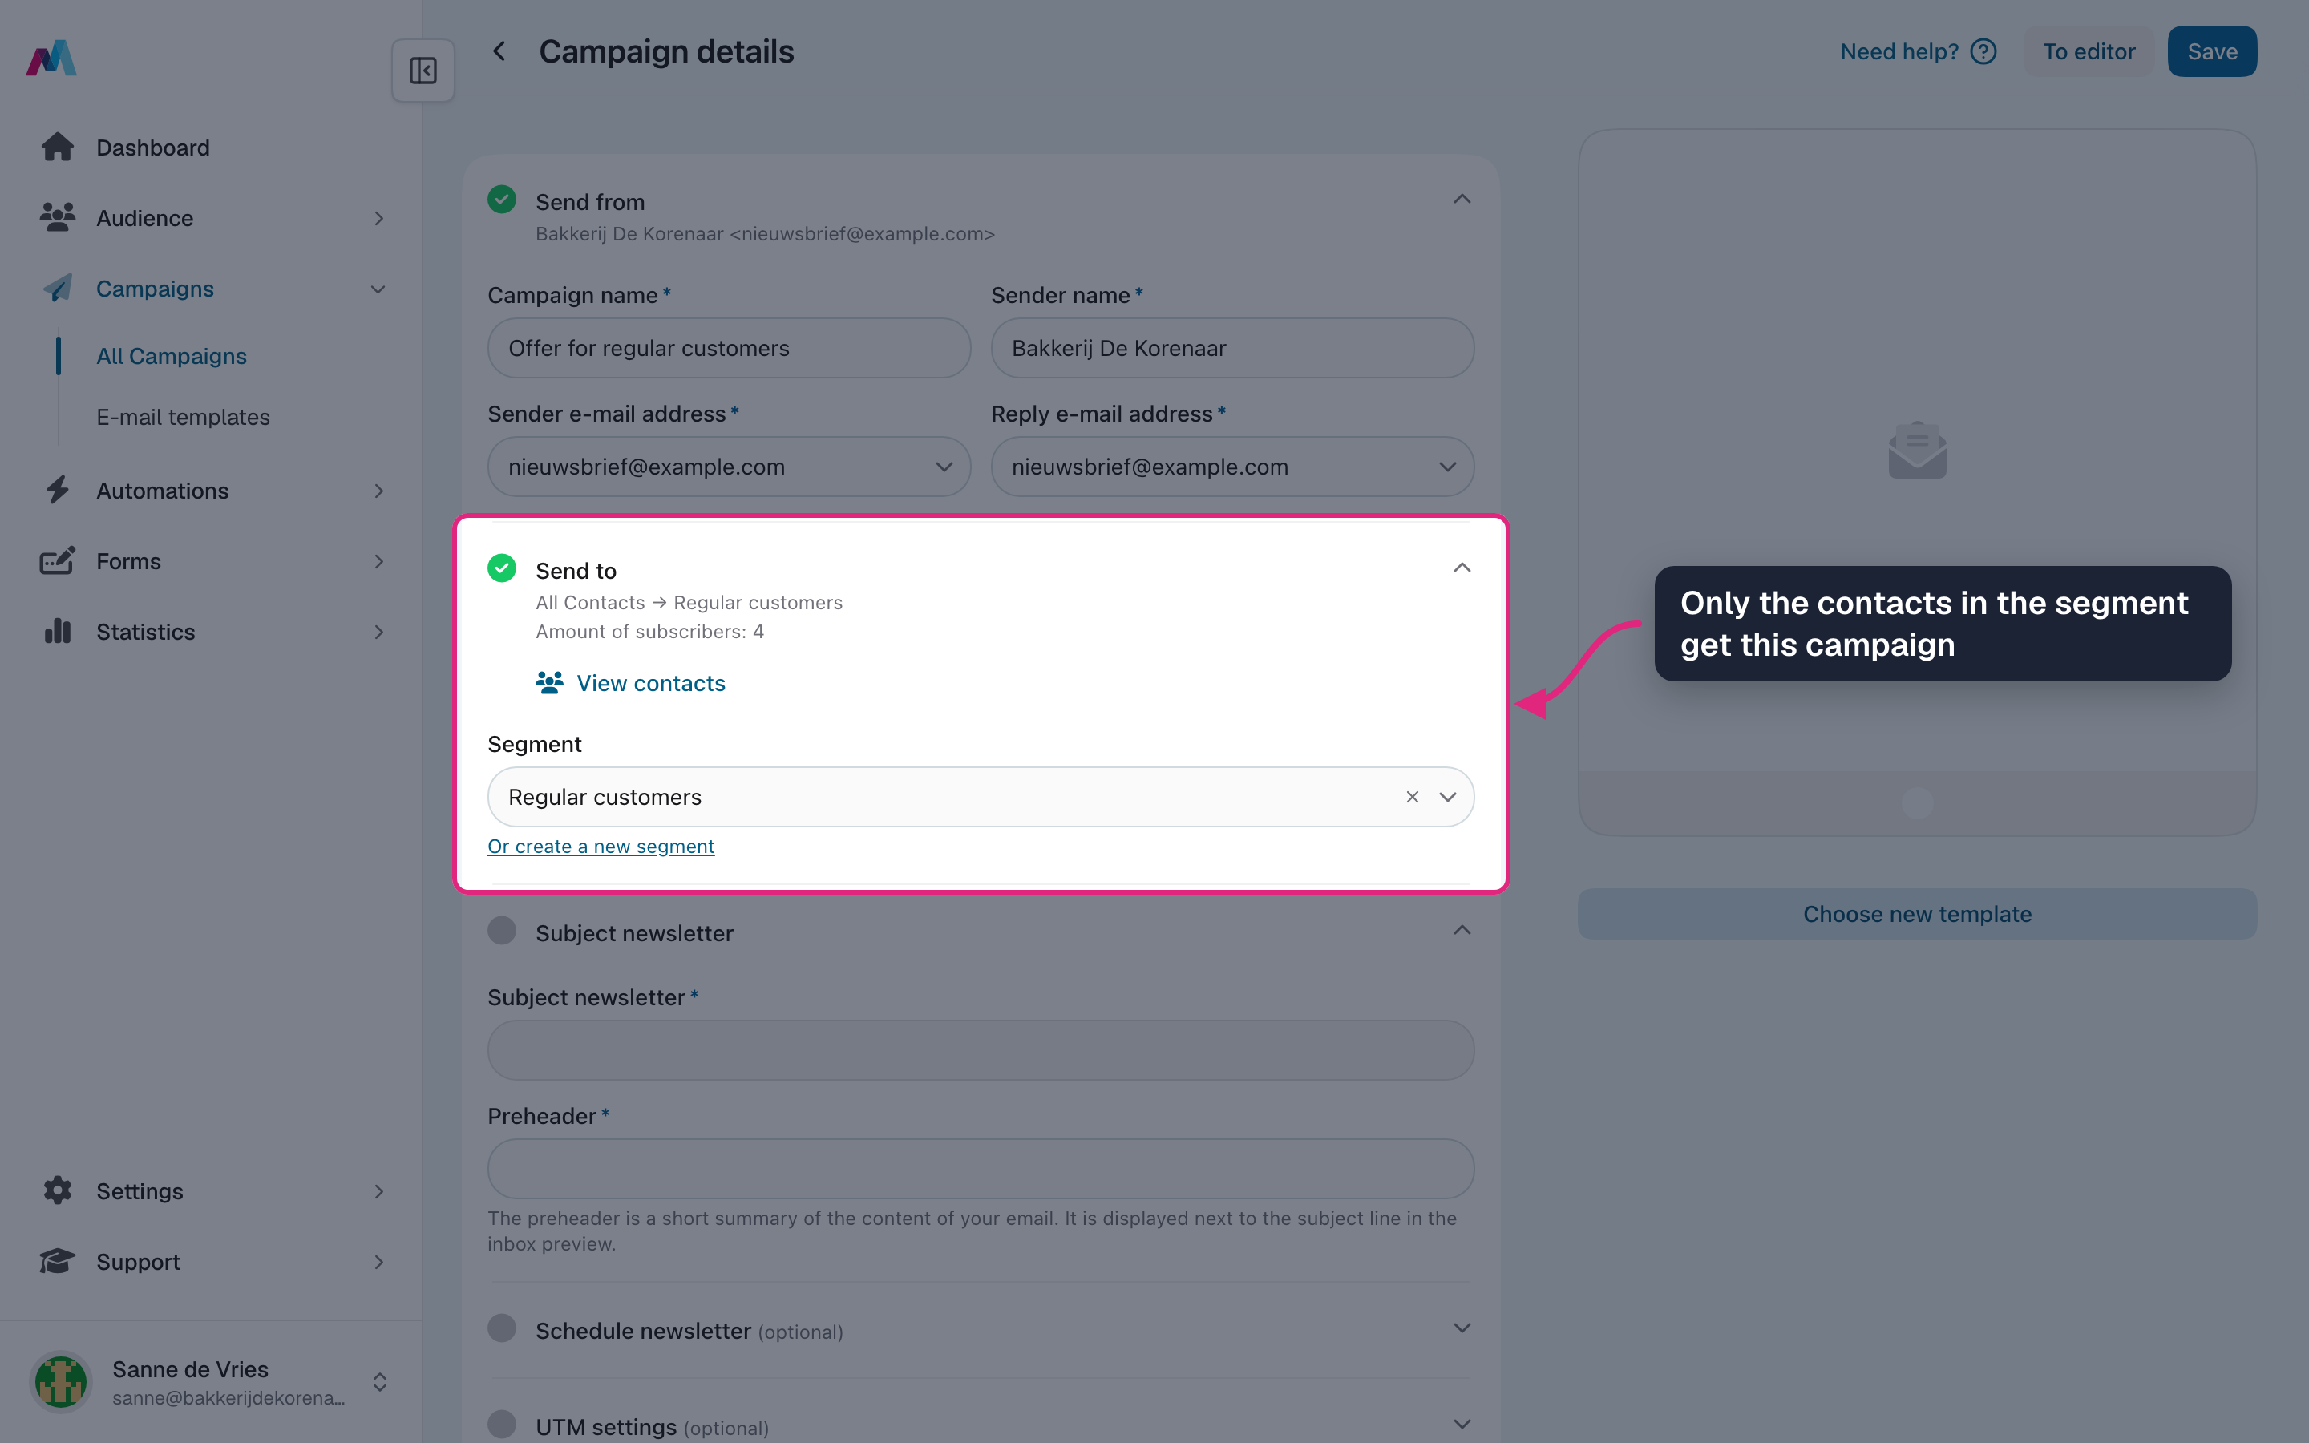
Task: Open E-mail templates in the sidebar
Action: pos(183,417)
